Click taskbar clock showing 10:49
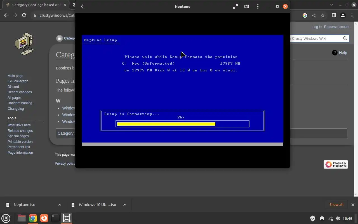 click(x=347, y=218)
